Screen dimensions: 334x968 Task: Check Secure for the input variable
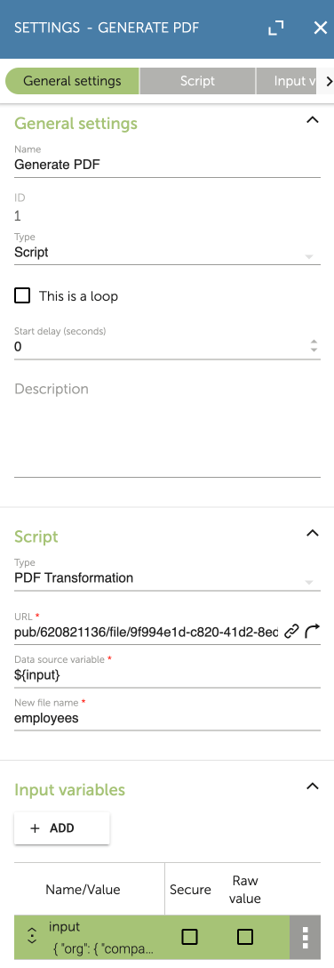click(x=190, y=937)
